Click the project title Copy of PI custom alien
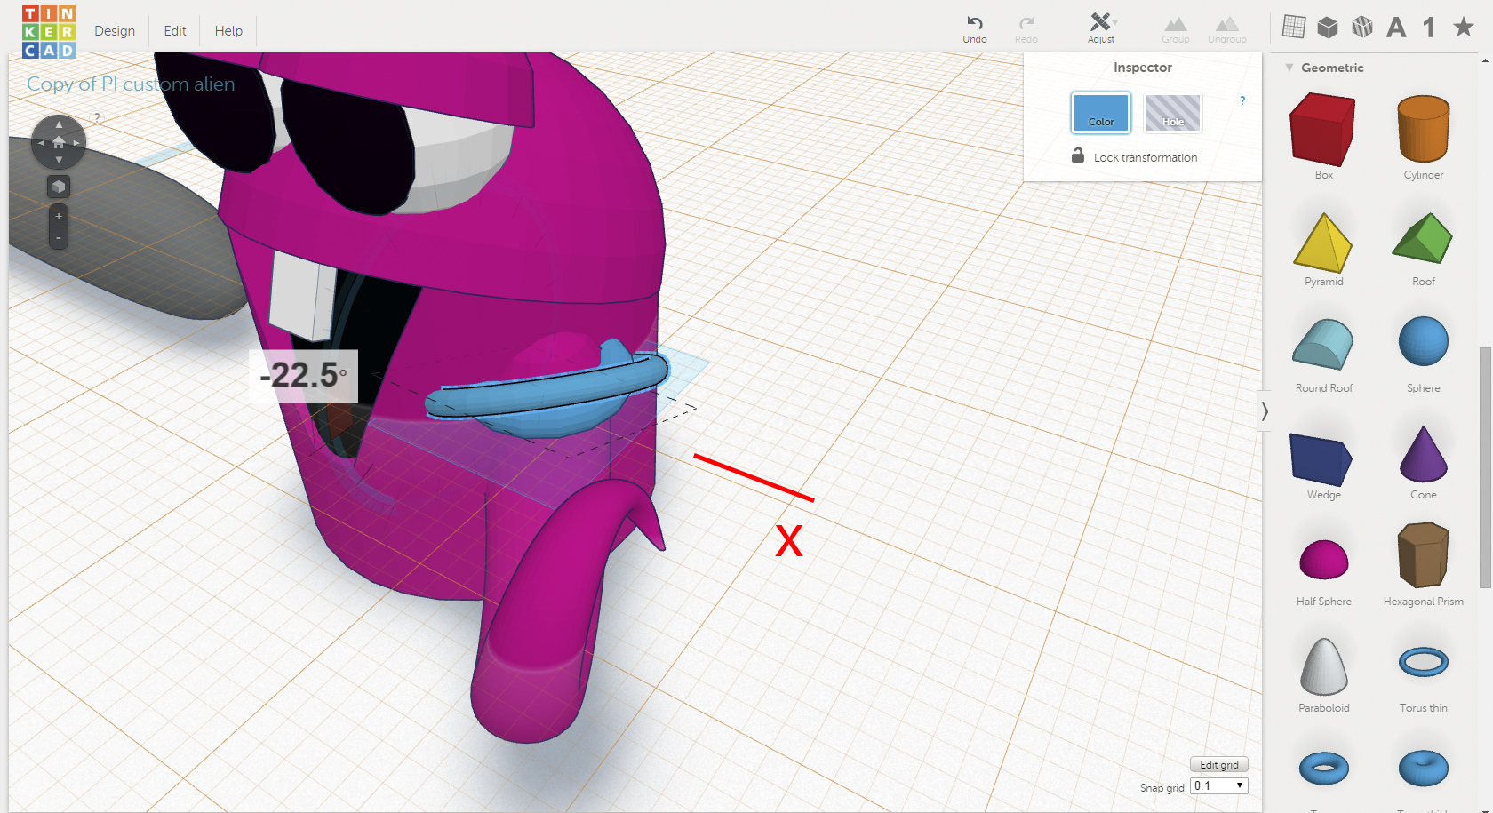The height and width of the screenshot is (813, 1493). 131,84
